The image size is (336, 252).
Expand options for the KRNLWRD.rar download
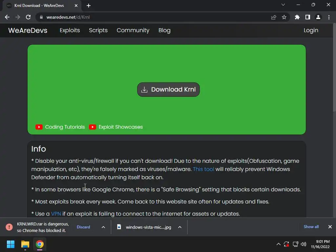pos(103,227)
